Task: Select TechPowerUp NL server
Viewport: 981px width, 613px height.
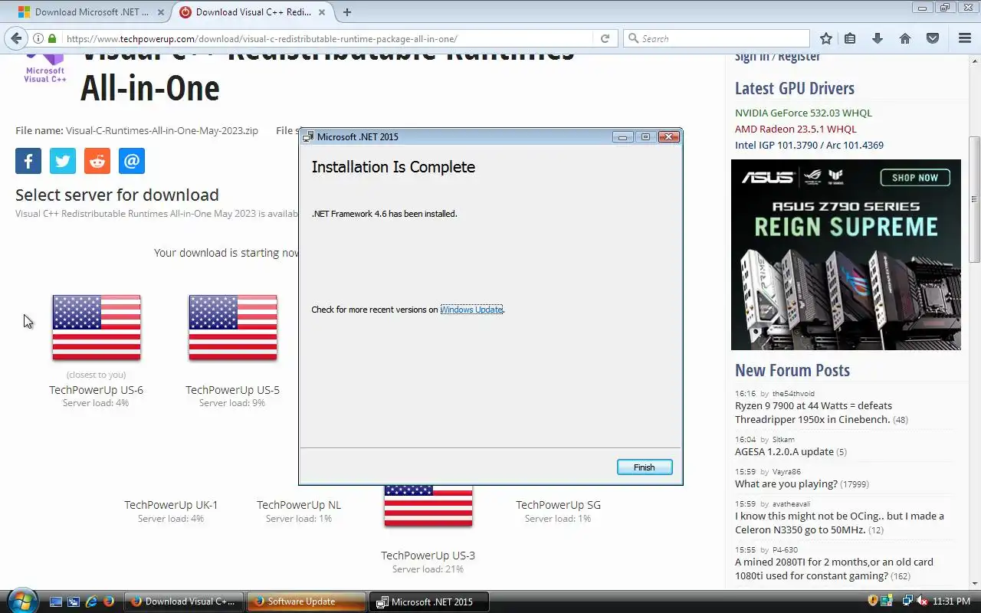Action: tap(299, 505)
